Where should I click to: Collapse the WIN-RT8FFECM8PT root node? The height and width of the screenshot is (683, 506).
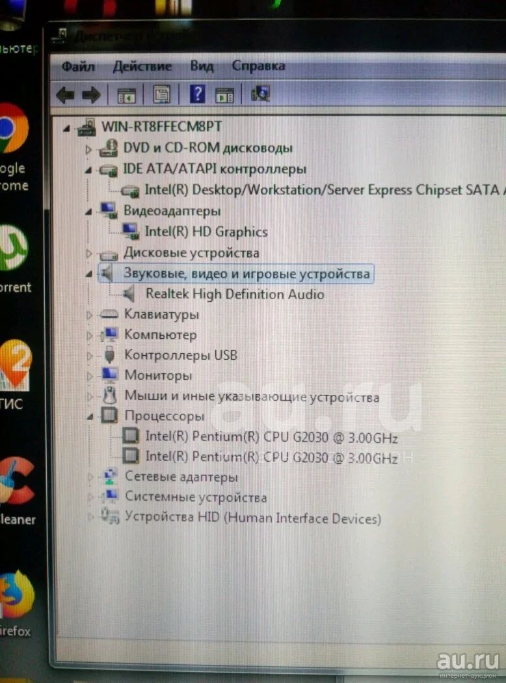point(66,128)
